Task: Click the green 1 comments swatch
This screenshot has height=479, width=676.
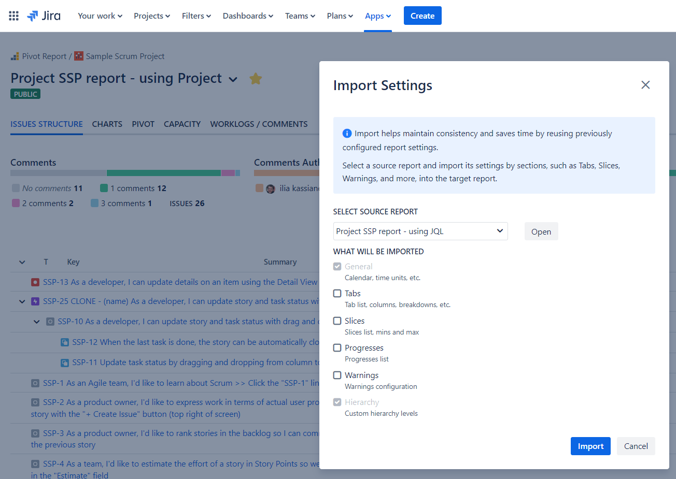Action: coord(104,188)
